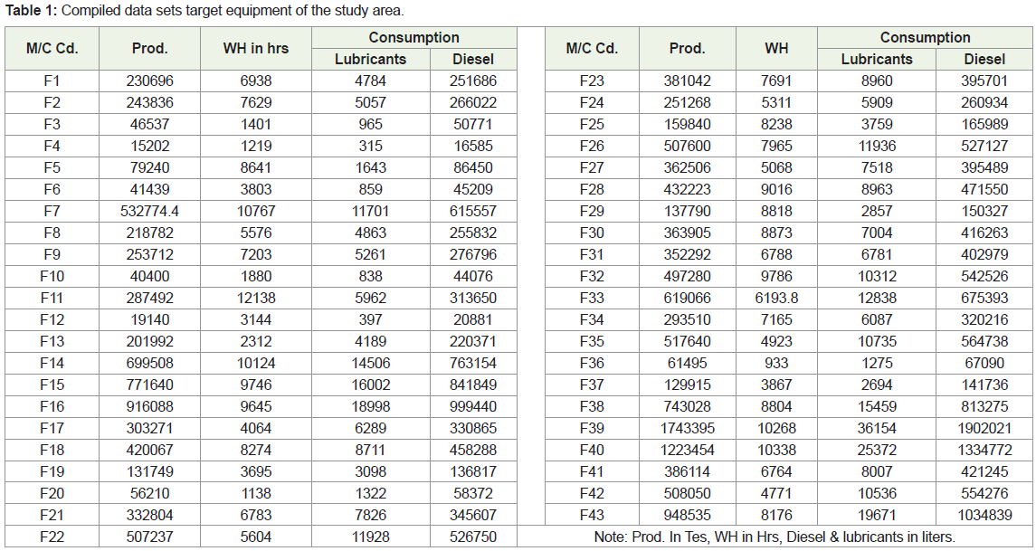Select the units note below the table
The height and width of the screenshot is (551, 1036).
pos(775,537)
